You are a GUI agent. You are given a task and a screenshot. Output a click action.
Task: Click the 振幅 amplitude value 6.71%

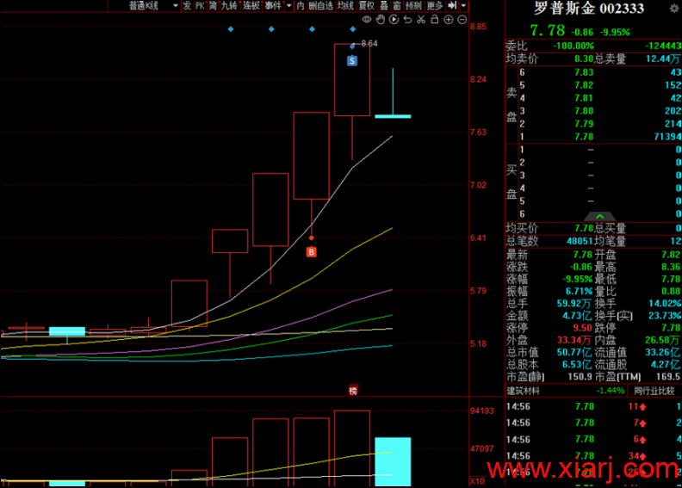(x=579, y=291)
